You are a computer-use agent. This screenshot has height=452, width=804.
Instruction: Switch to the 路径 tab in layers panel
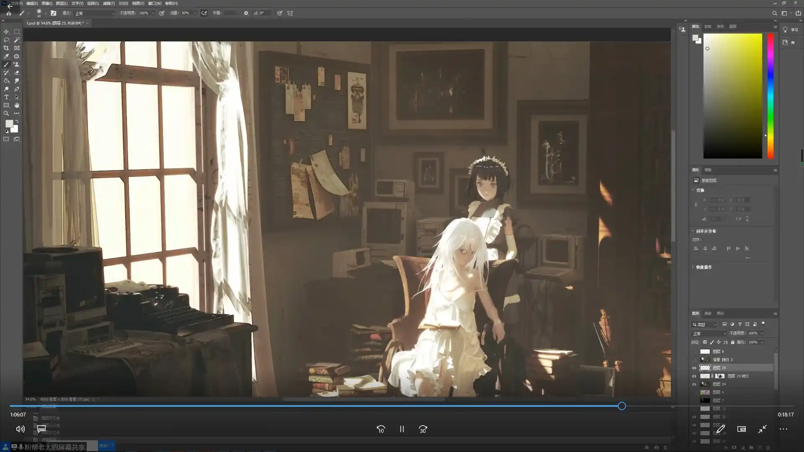pyautogui.click(x=720, y=313)
